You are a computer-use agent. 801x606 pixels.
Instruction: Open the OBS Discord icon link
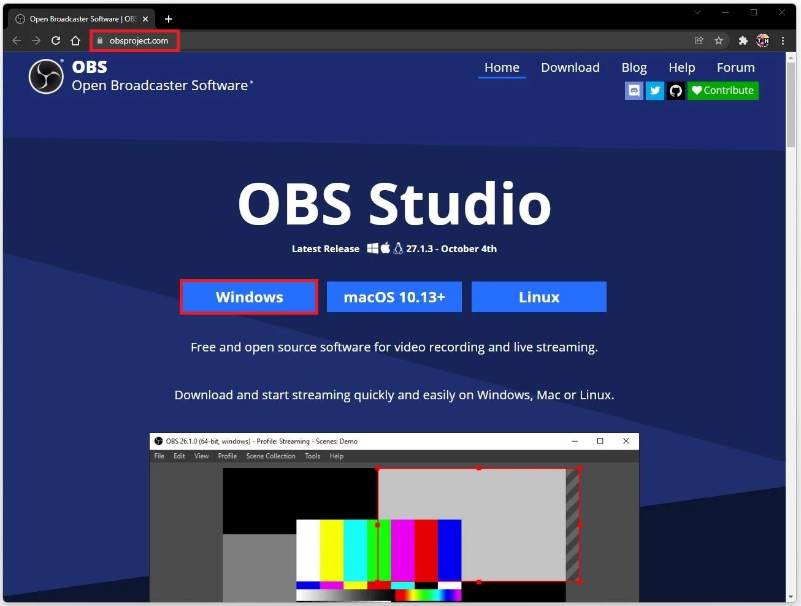coord(634,91)
